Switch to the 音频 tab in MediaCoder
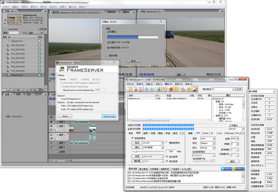The height and width of the screenshot is (192, 278). pyautogui.click(x=146, y=133)
